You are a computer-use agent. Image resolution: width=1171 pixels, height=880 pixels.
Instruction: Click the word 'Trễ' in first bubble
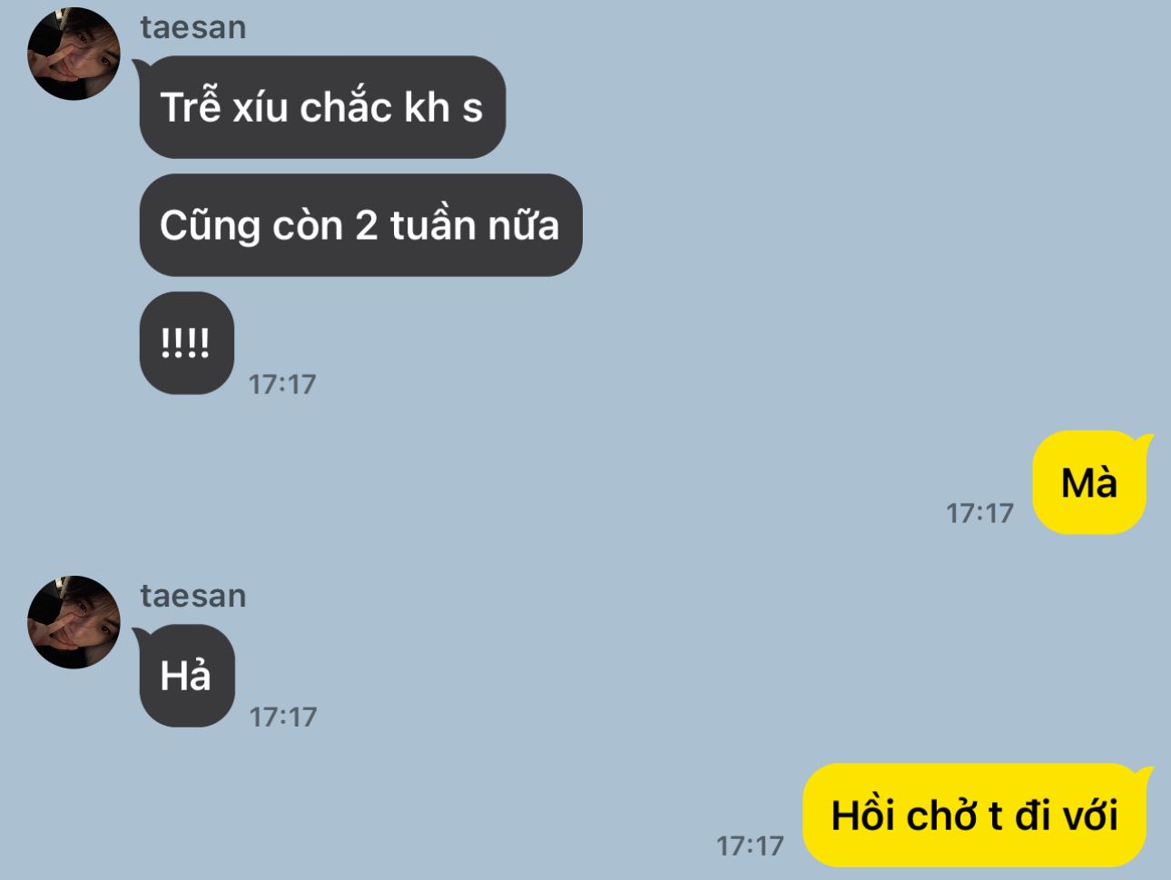click(191, 105)
